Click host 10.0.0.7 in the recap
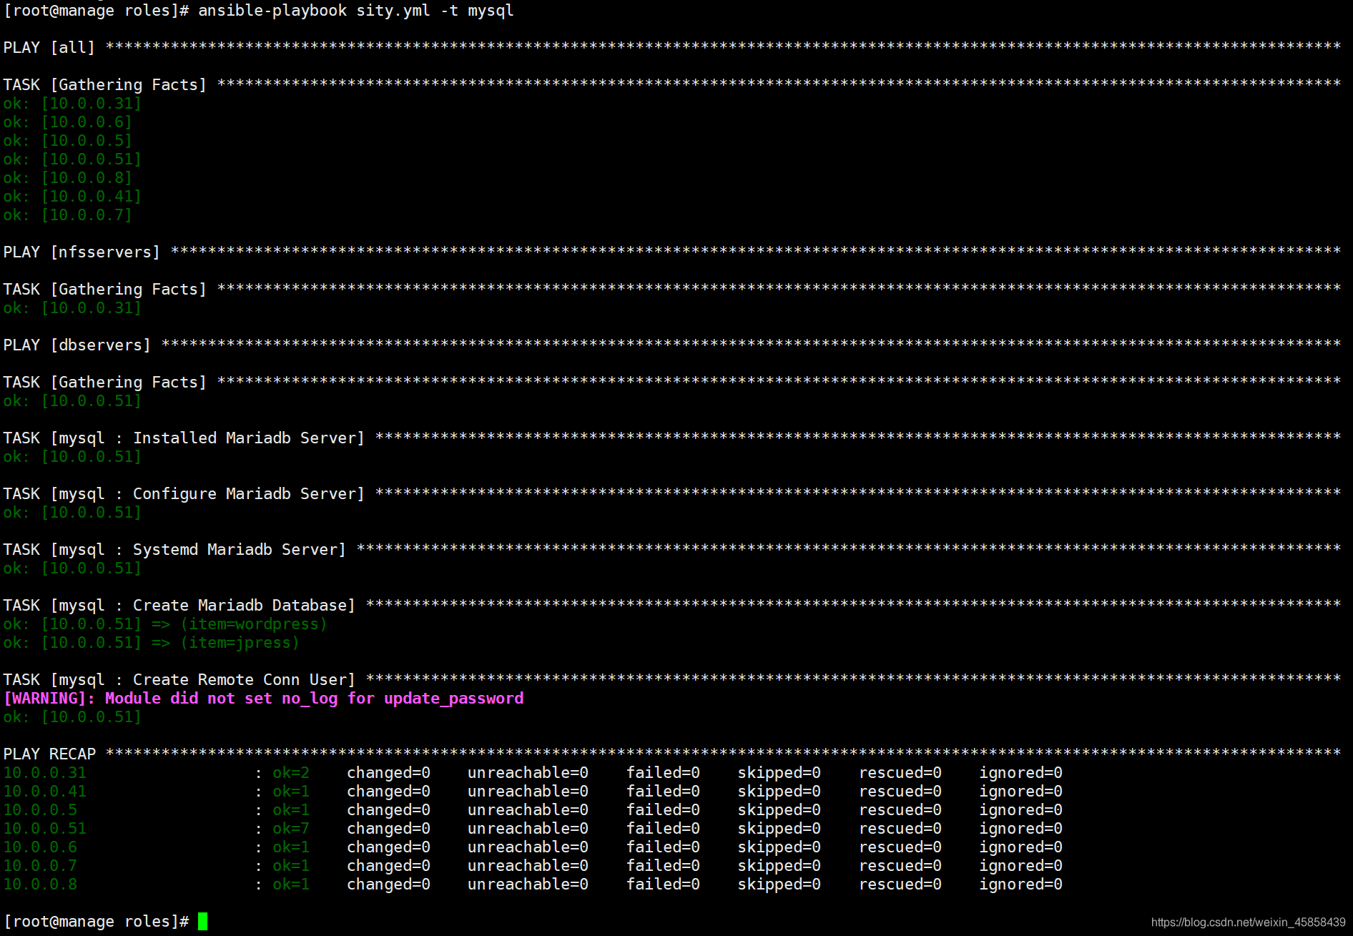The width and height of the screenshot is (1353, 936). coord(40,865)
